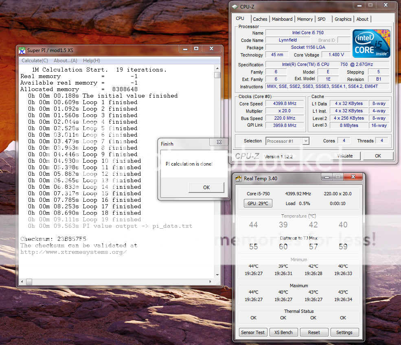Click the Super PI title bar icon
401x345 pixels.
coord(22,50)
